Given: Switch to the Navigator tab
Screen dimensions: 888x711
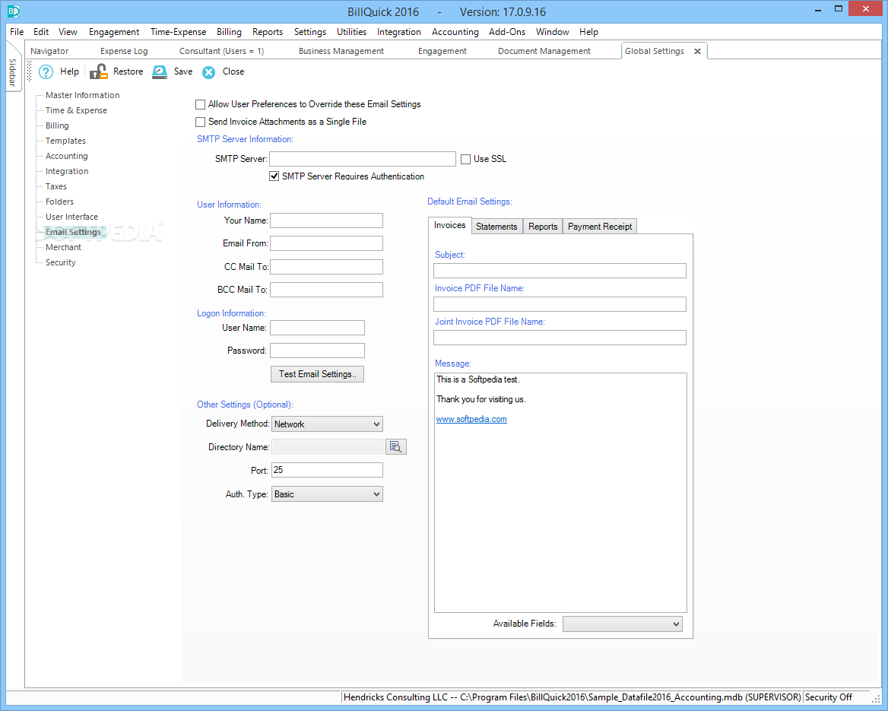Looking at the screenshot, I should tap(49, 51).
